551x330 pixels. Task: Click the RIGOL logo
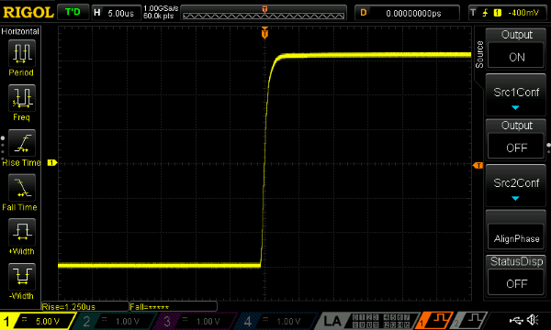[x=28, y=13]
